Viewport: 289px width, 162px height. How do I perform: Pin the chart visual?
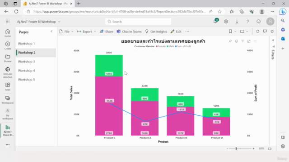click(230, 41)
